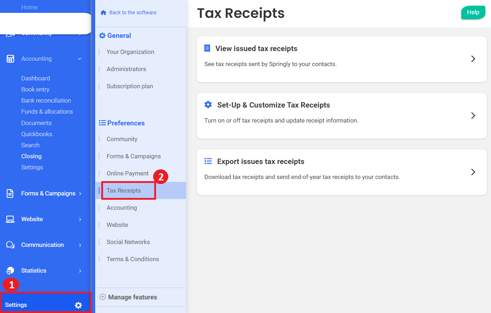This screenshot has width=491, height=313.
Task: Open Set-Up & Customize Tax Receipts card
Action: [341, 115]
